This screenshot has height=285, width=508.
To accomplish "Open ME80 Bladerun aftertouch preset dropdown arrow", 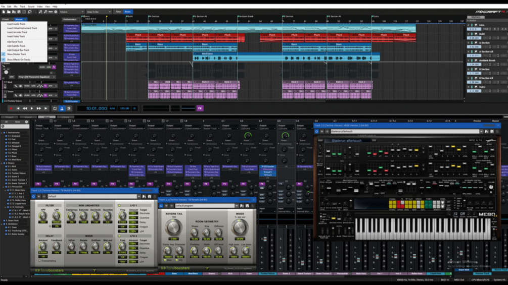I will (481, 132).
